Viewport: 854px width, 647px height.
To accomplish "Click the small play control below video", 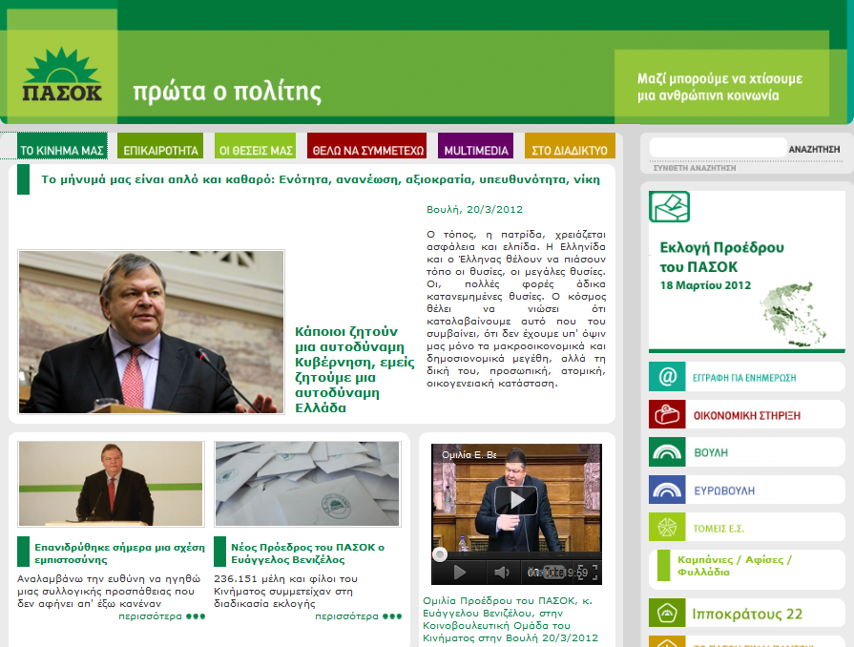I will [459, 573].
